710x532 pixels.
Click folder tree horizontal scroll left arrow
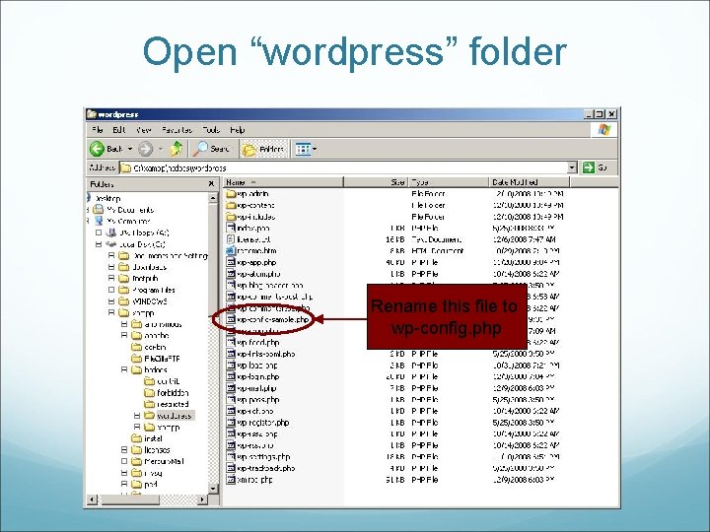[93, 499]
